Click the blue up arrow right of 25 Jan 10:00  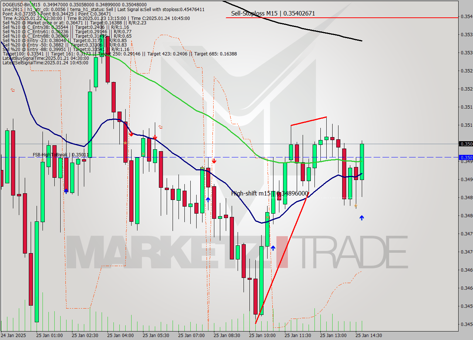tap(273, 248)
